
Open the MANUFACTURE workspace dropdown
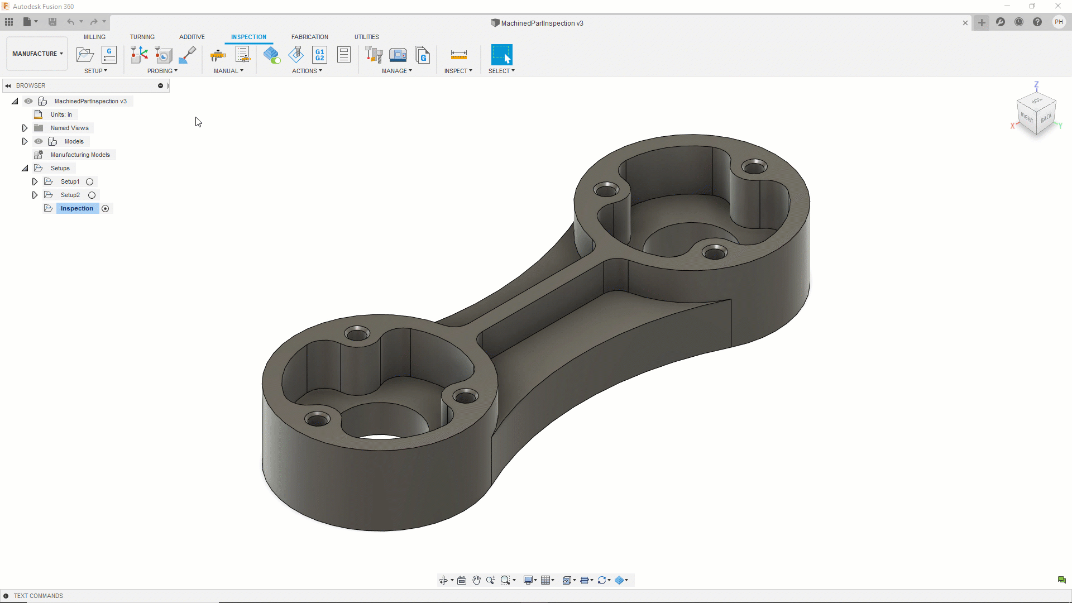click(x=37, y=54)
